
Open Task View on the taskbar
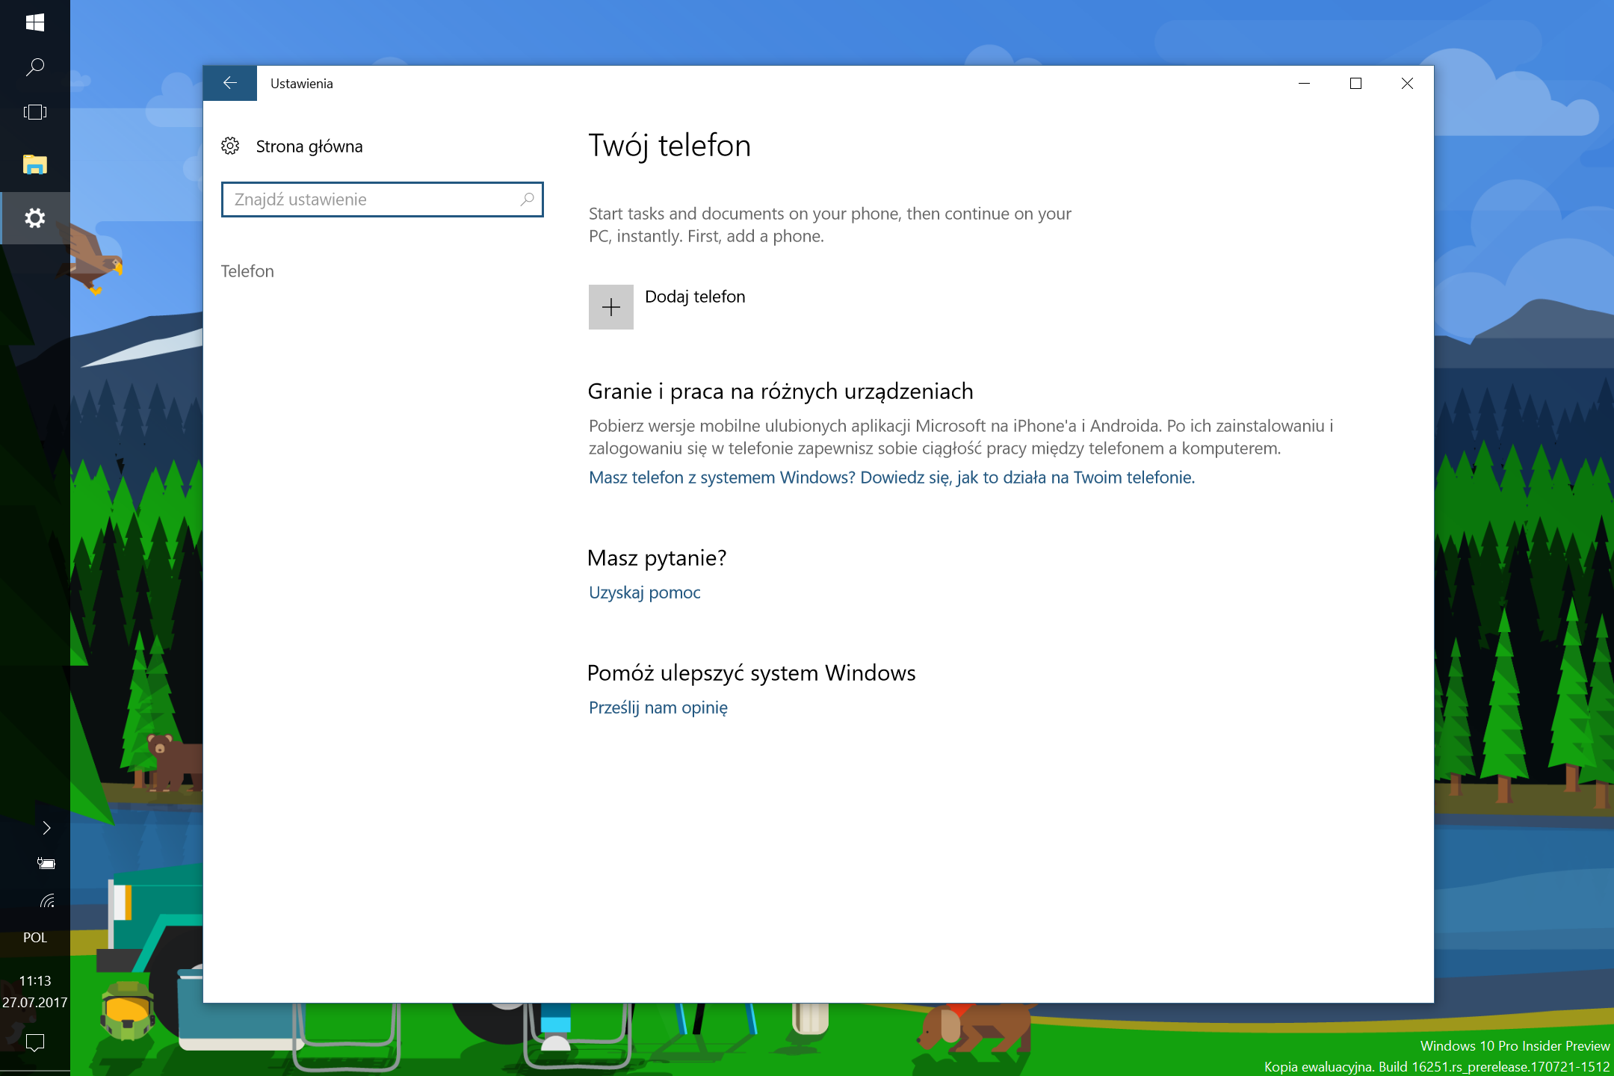[35, 112]
